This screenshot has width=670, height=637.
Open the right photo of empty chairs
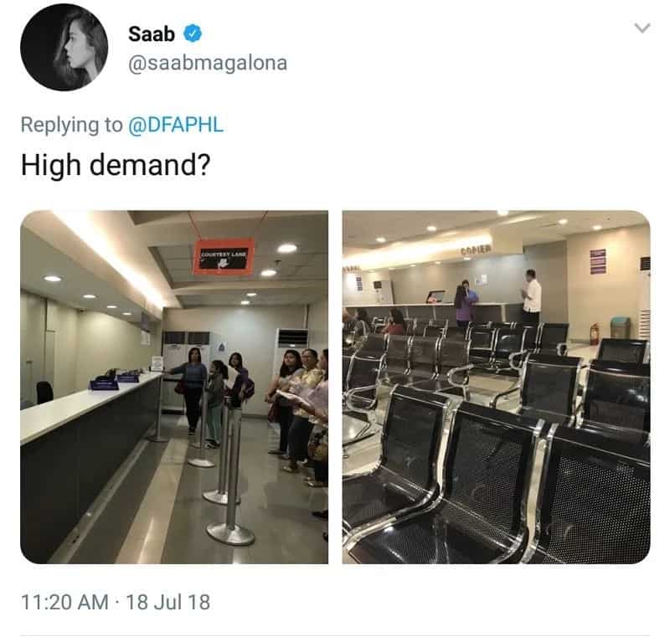click(x=496, y=387)
